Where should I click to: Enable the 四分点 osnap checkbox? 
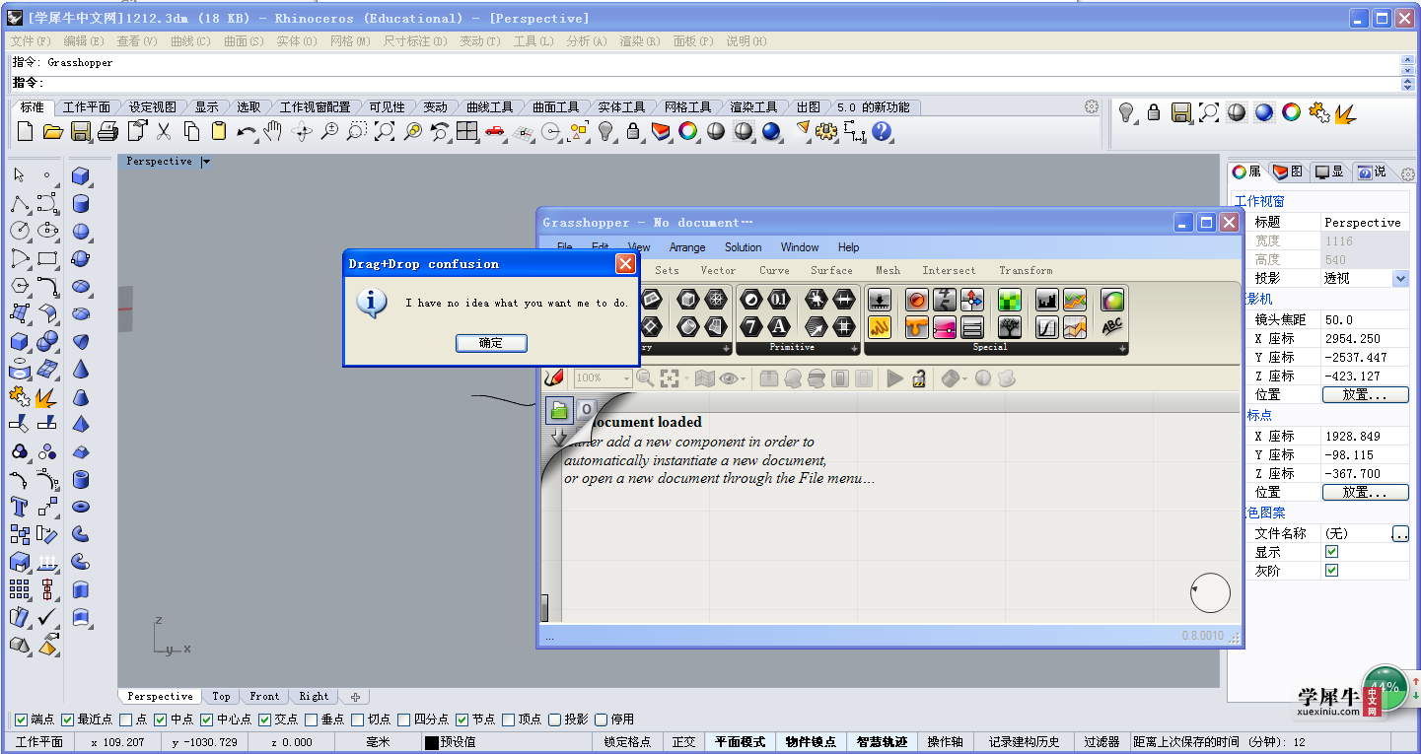(x=404, y=720)
